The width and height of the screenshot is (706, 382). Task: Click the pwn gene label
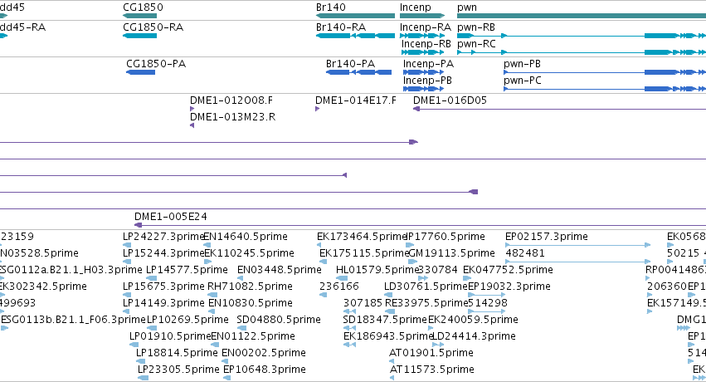466,7
